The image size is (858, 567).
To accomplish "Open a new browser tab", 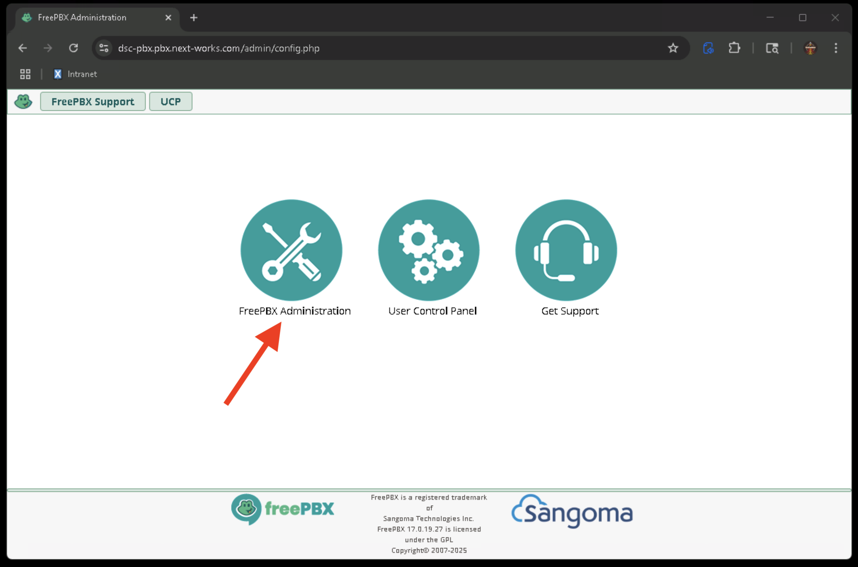I will [194, 18].
